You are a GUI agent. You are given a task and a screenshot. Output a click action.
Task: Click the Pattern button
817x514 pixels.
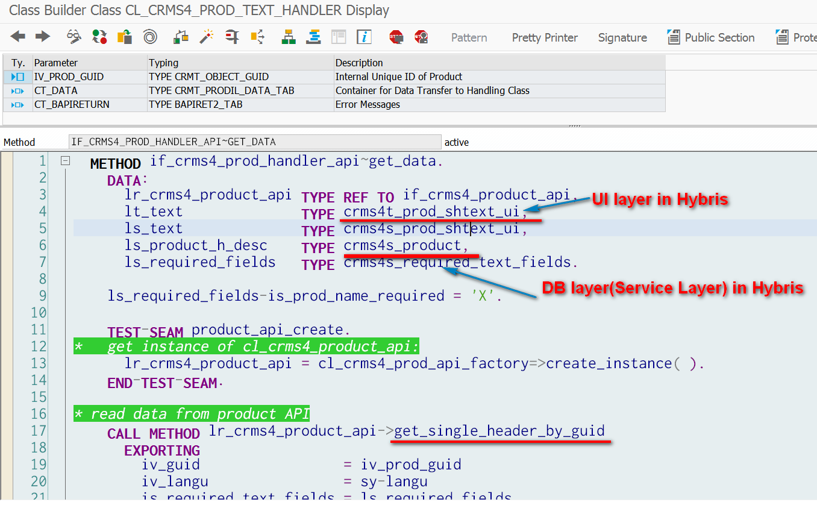(469, 37)
